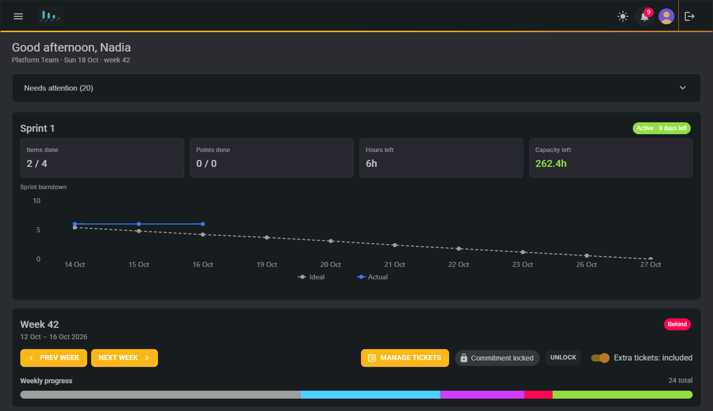Switch theme with the sun icon
The height and width of the screenshot is (411, 713).
point(623,16)
